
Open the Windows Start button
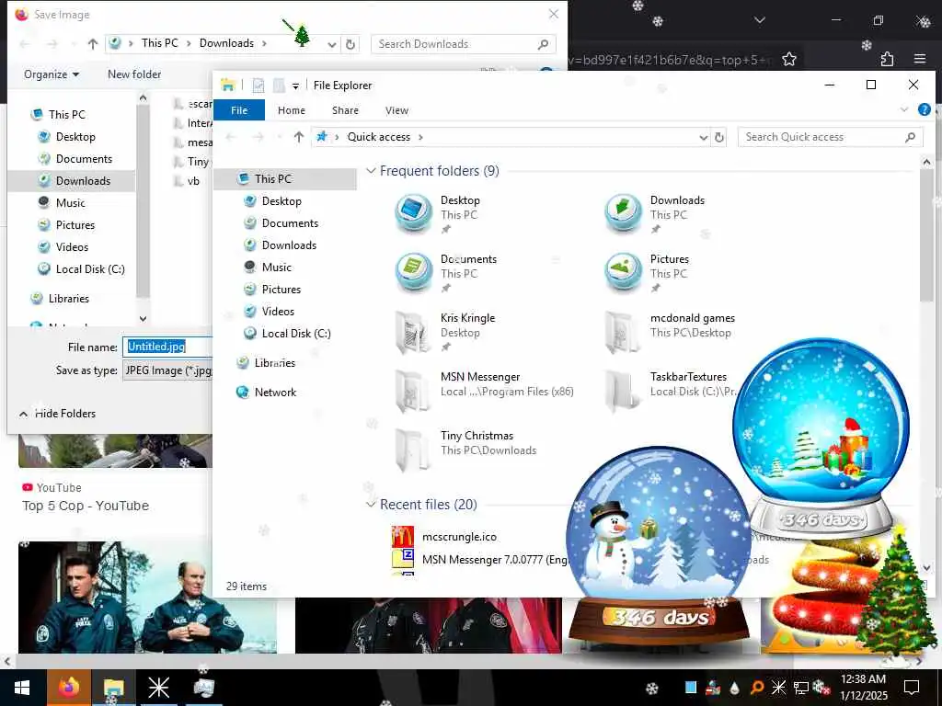22,688
